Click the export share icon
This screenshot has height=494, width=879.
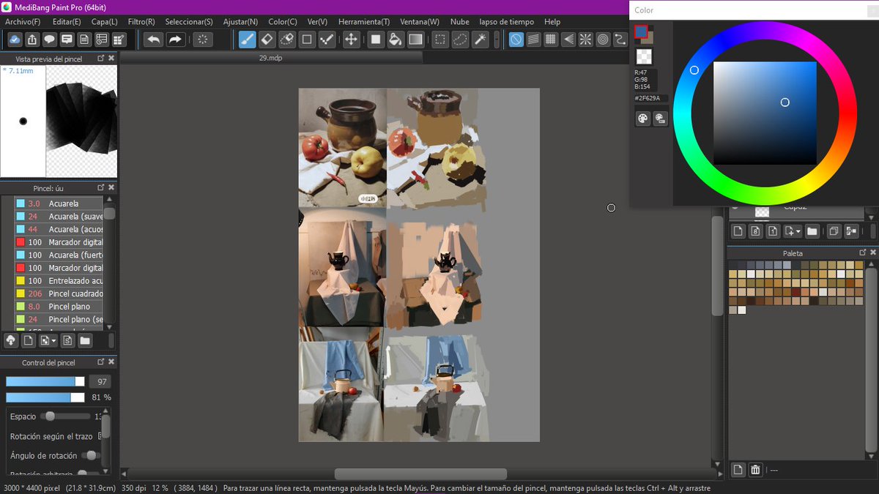coord(32,40)
